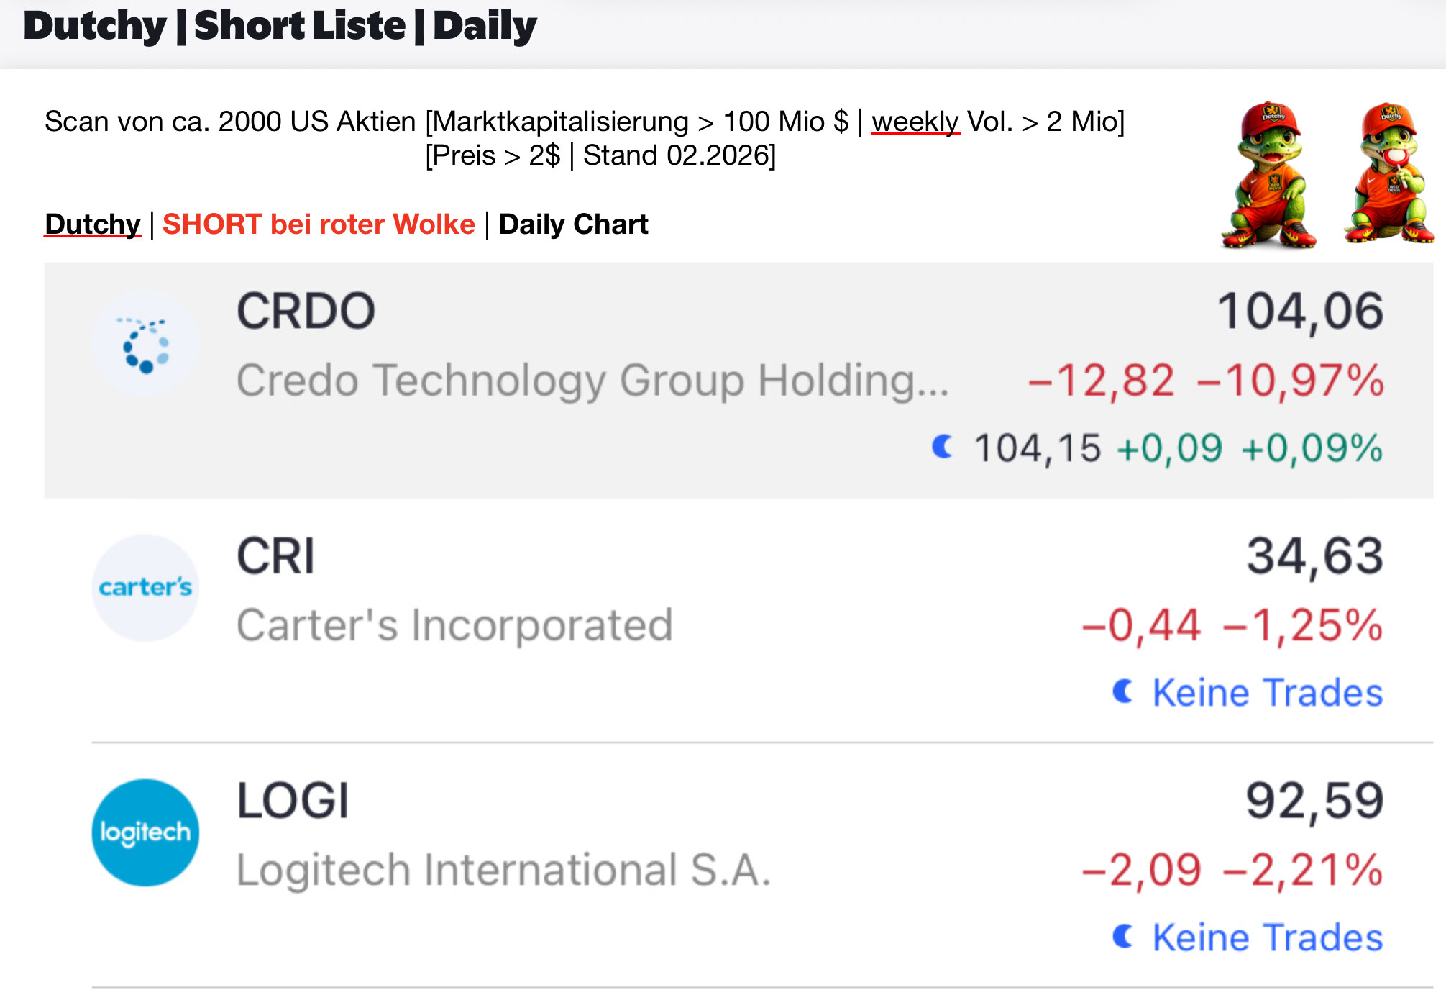
Task: Click the underlined weekly word
Action: coord(915,122)
